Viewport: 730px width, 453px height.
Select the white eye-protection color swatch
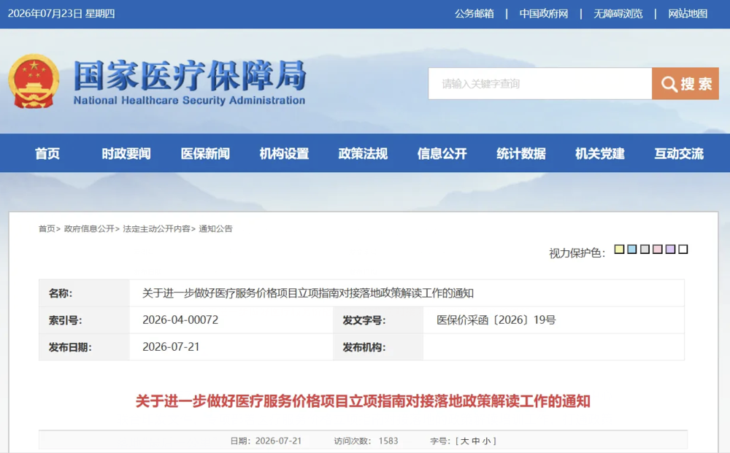point(683,249)
